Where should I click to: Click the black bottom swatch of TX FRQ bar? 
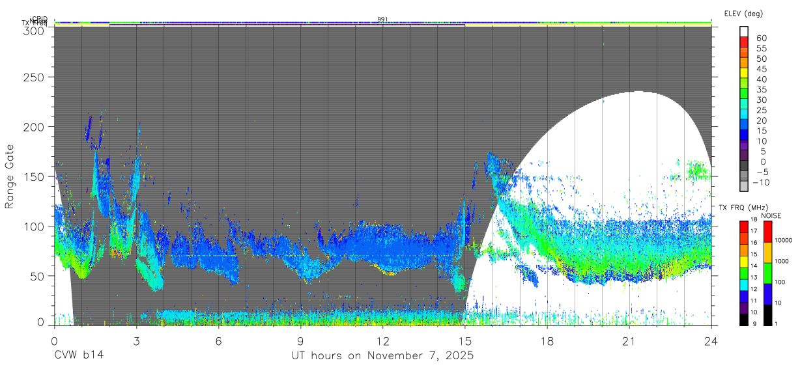click(x=745, y=320)
